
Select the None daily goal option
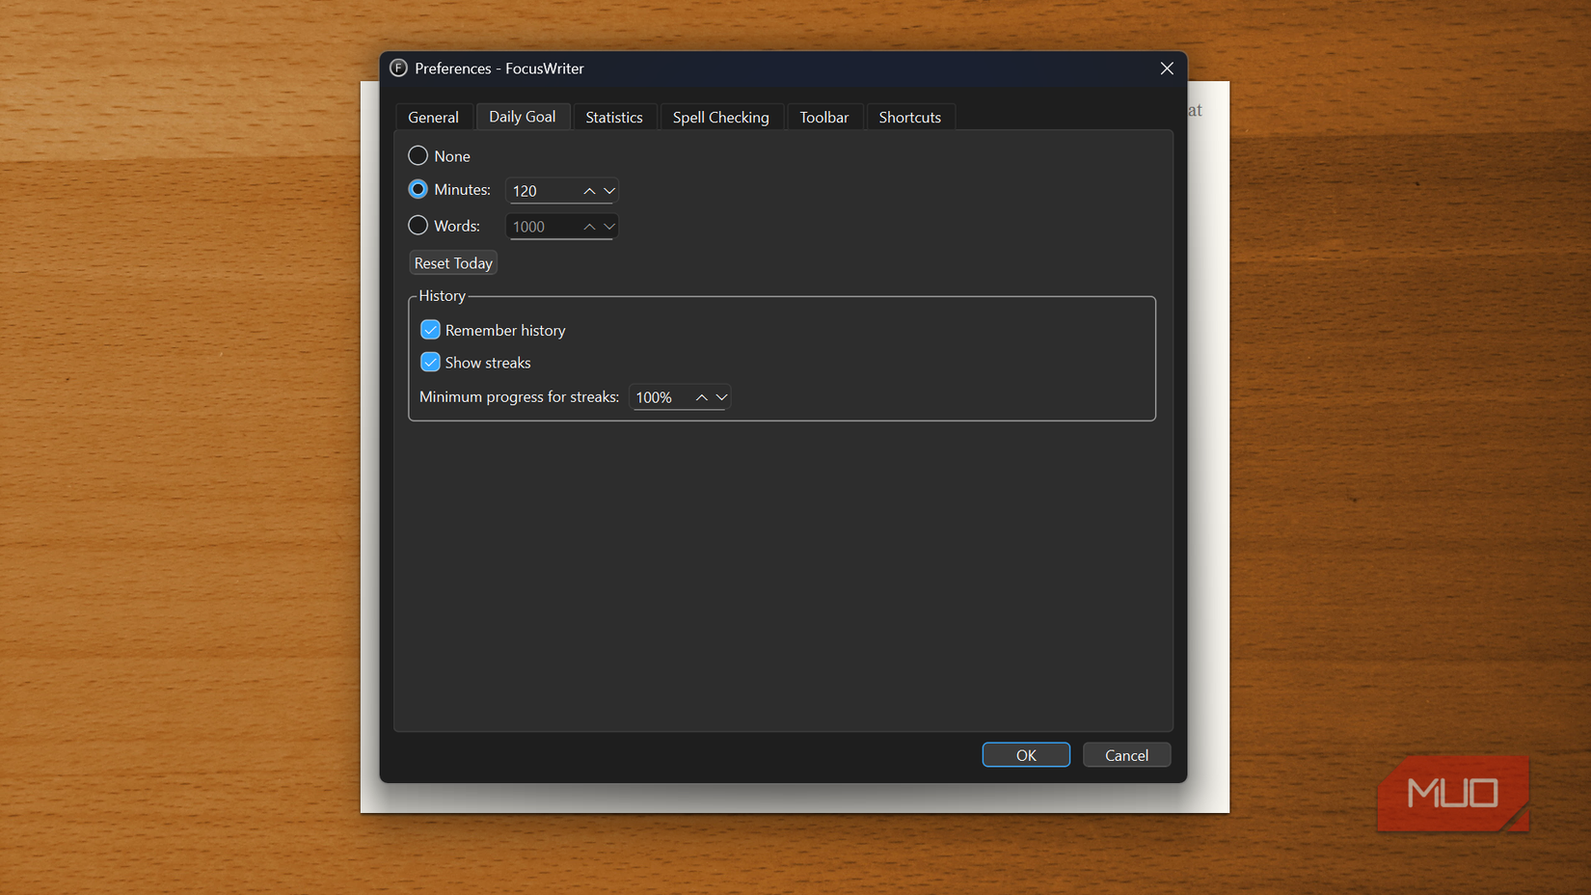coord(418,155)
